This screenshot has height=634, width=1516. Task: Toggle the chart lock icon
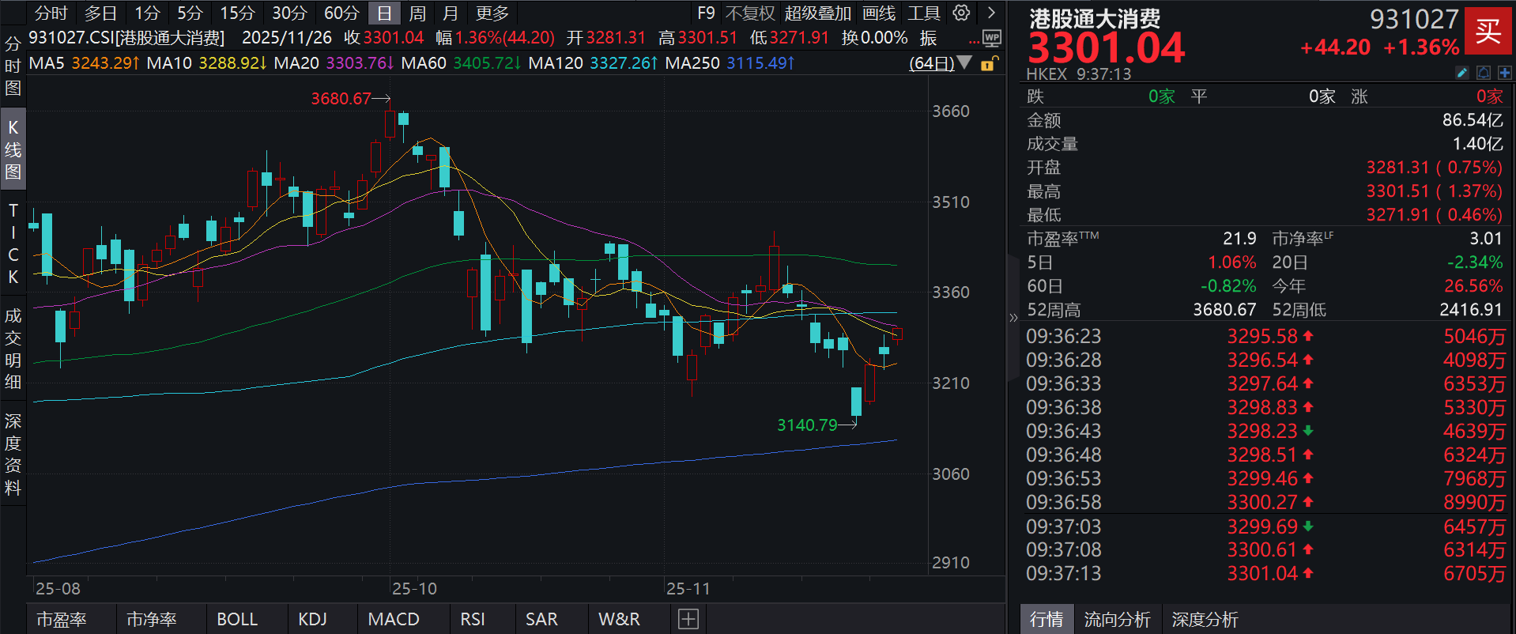(x=989, y=63)
